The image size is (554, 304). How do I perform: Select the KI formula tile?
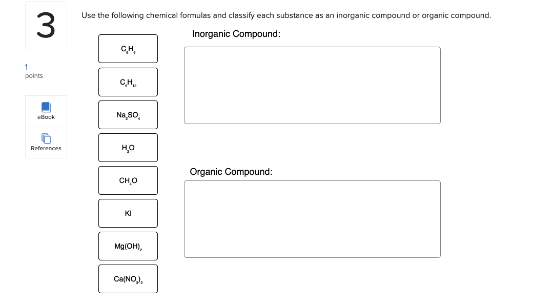coord(128,213)
